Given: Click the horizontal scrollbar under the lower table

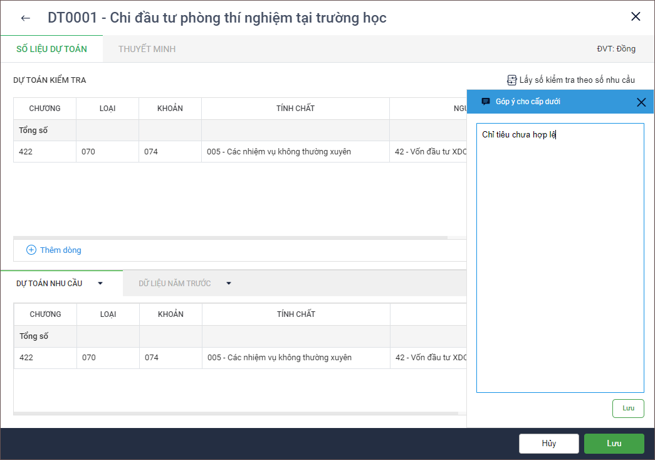Looking at the screenshot, I should (230, 414).
